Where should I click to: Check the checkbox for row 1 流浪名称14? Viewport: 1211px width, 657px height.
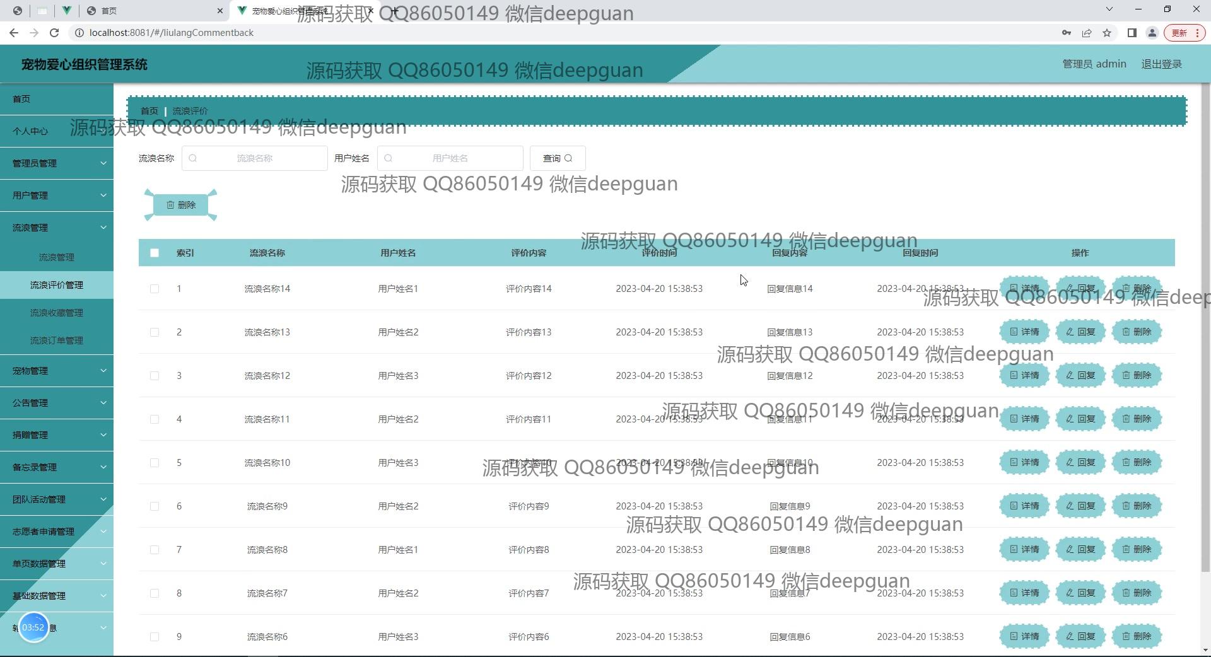[x=155, y=289]
